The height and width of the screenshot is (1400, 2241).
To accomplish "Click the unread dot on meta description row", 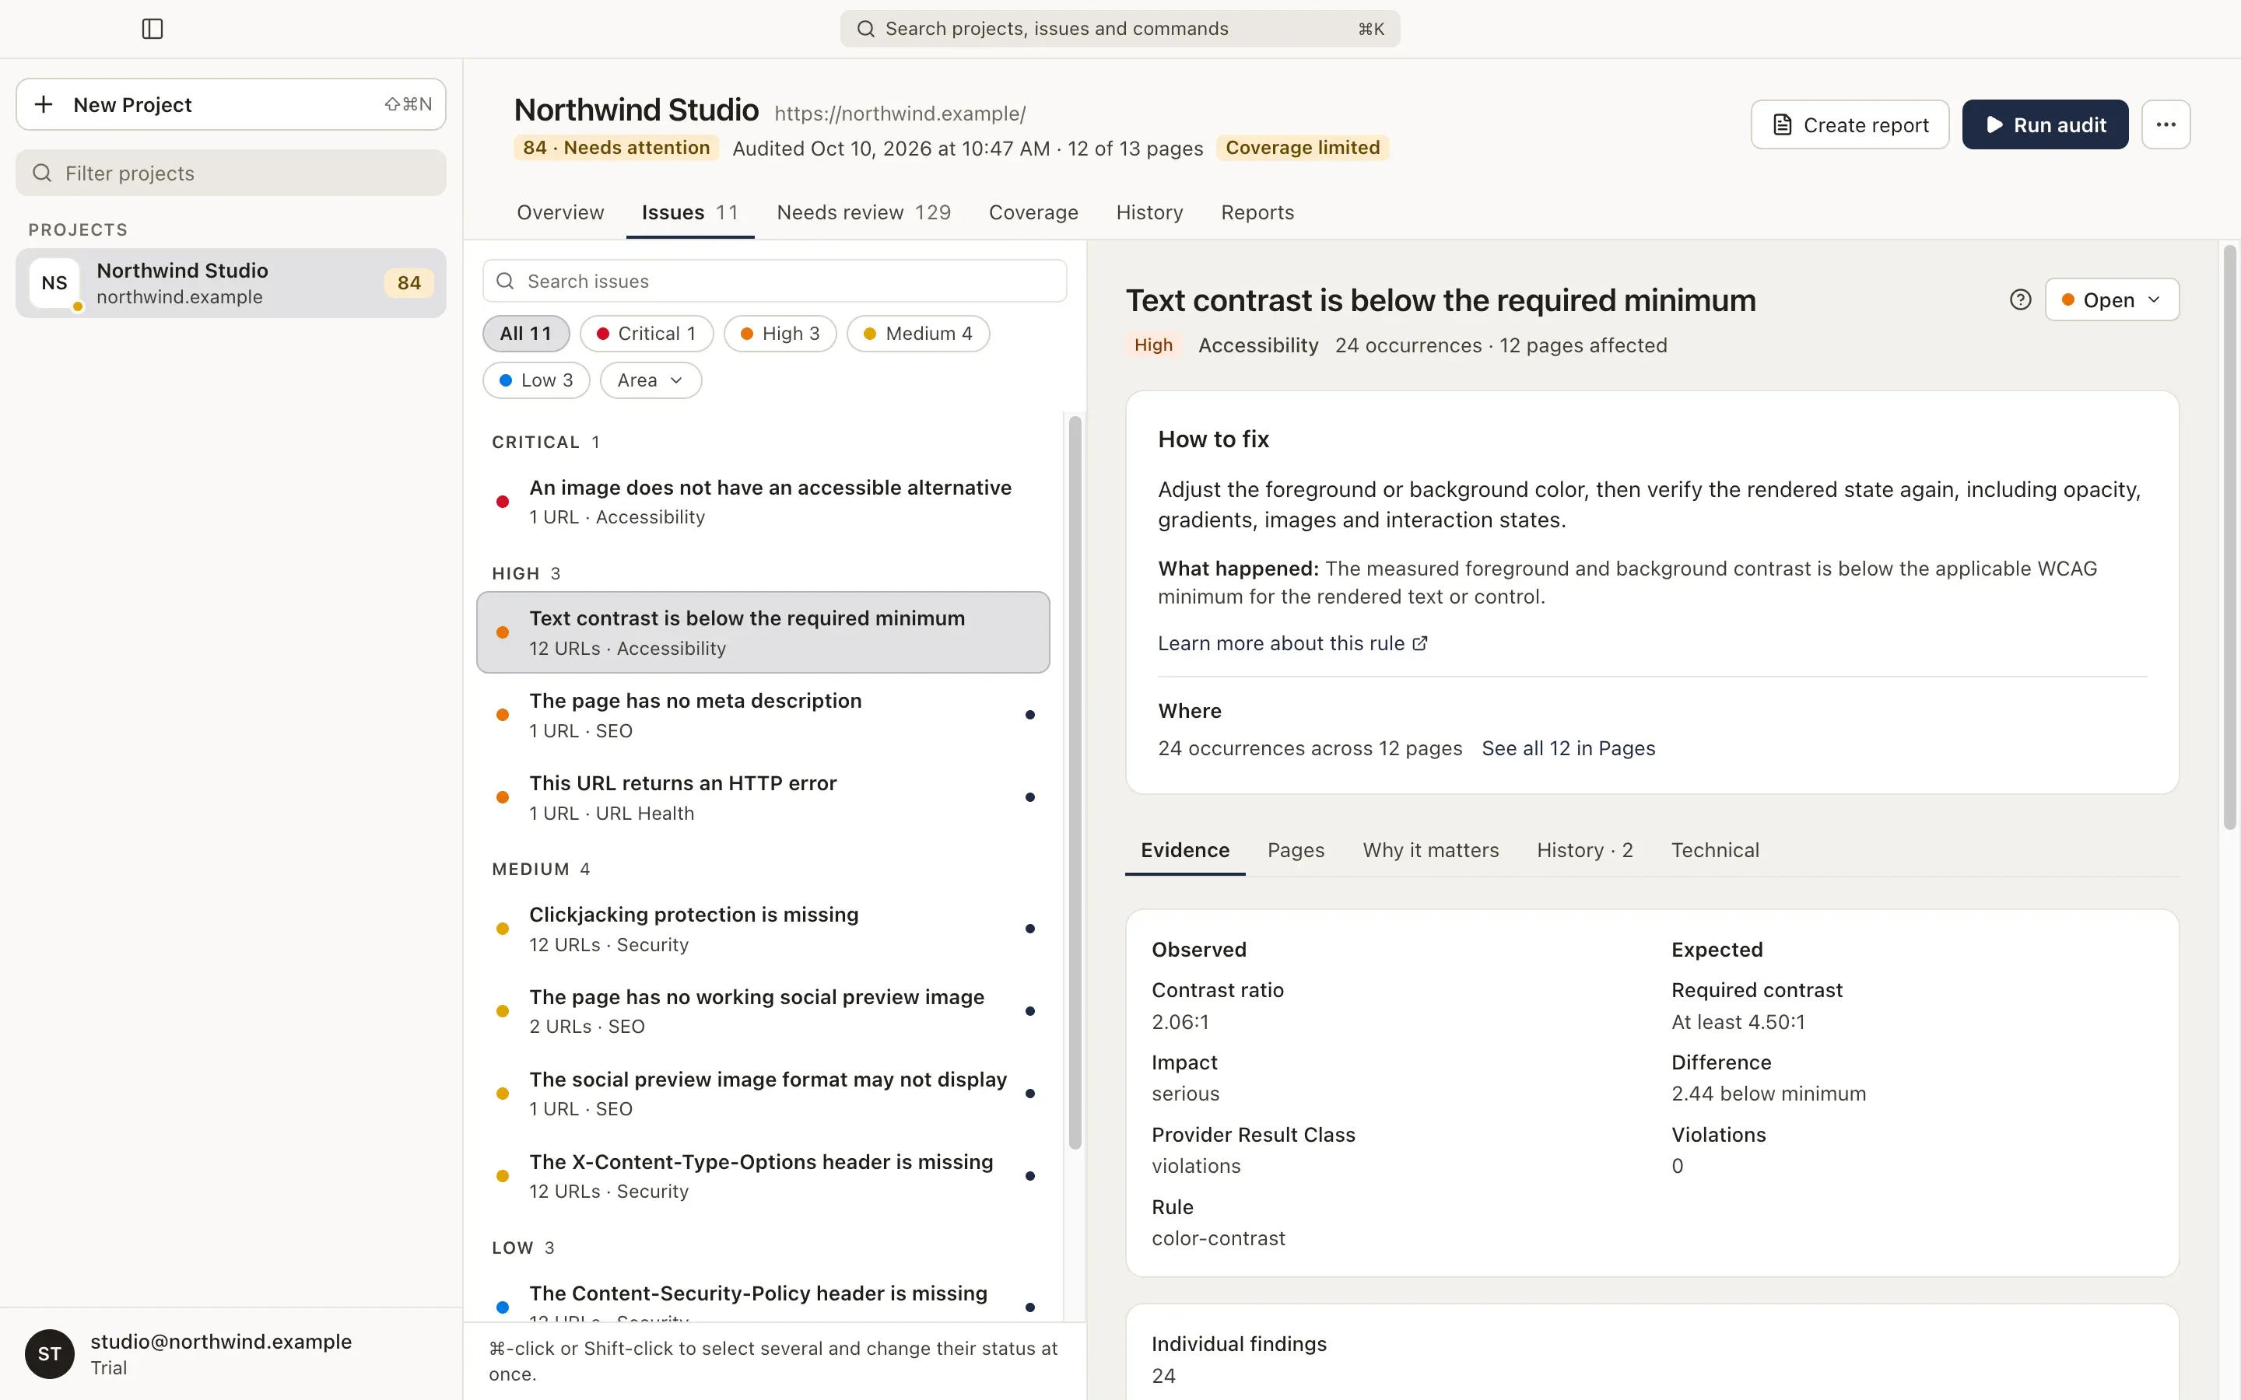I will pyautogui.click(x=1029, y=715).
